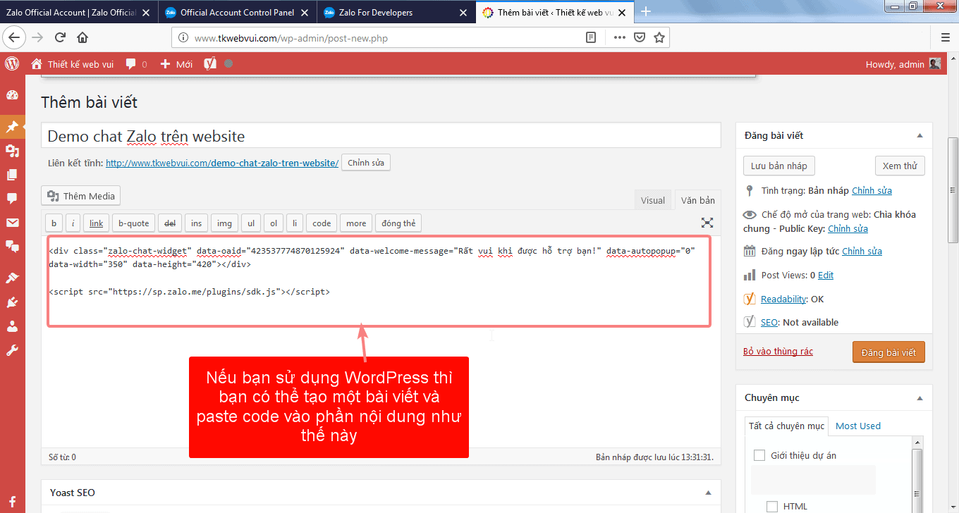959x513 pixels.
Task: Click WordPress logo in admin bar
Action: point(12,63)
